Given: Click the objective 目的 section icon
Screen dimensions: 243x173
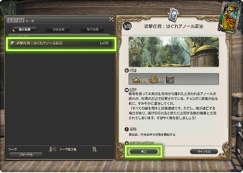Looking at the screenshot, I should [x=127, y=129].
